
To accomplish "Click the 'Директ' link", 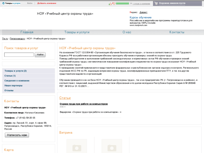I will click(x=143, y=12).
